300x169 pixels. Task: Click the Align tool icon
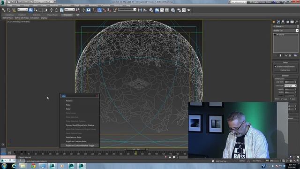click(145, 10)
